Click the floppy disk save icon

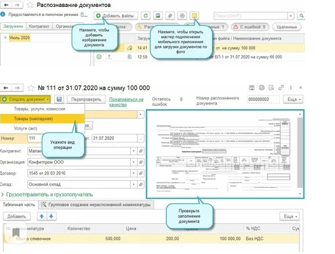pyautogui.click(x=59, y=100)
